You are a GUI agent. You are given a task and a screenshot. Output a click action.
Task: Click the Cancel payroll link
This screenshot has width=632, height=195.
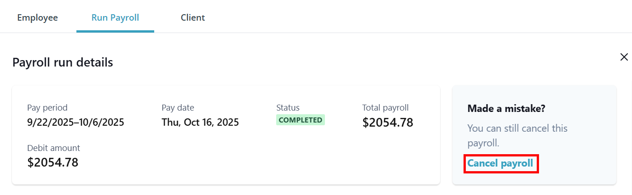[500, 163]
